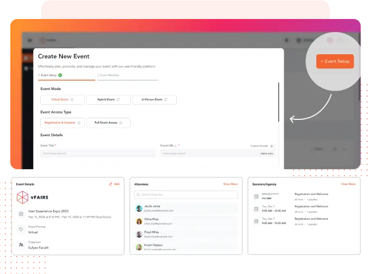Image resolution: width=371 pixels, height=274 pixels.
Task: Select In-Person Event mode
Action: coord(155,100)
